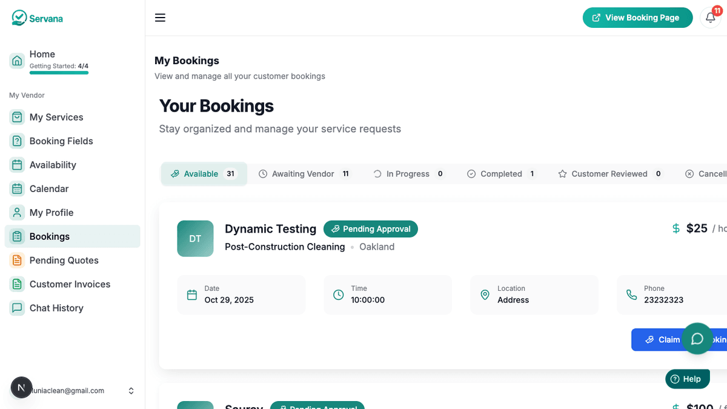This screenshot has width=727, height=409.
Task: Click the Availability calendar icon
Action: click(17, 165)
